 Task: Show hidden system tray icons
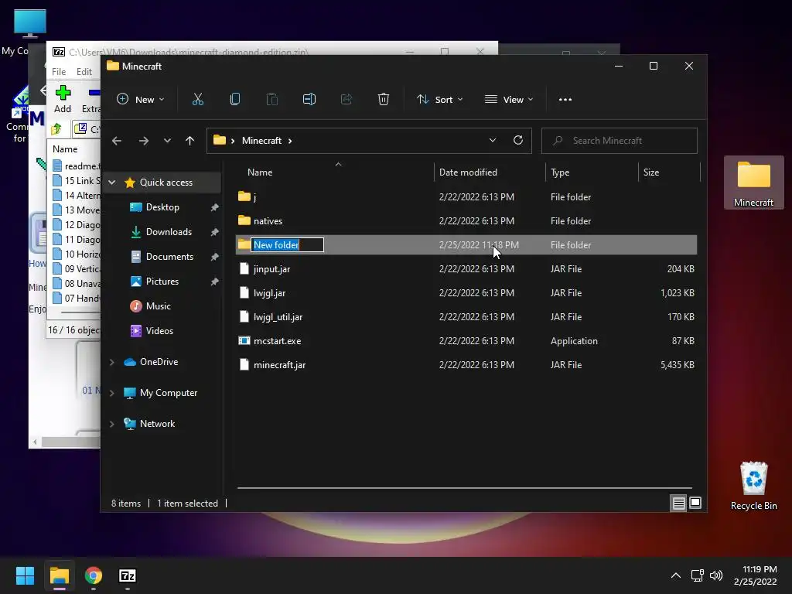pos(676,575)
